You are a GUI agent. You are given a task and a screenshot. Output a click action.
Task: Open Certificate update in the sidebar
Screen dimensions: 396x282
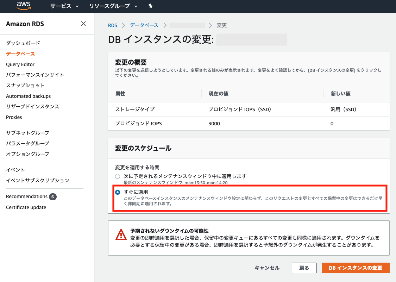pos(26,207)
